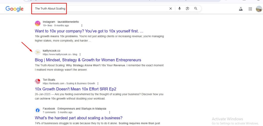Open Search Labs flask icon
This screenshot has height=126, width=263.
[x=241, y=9]
